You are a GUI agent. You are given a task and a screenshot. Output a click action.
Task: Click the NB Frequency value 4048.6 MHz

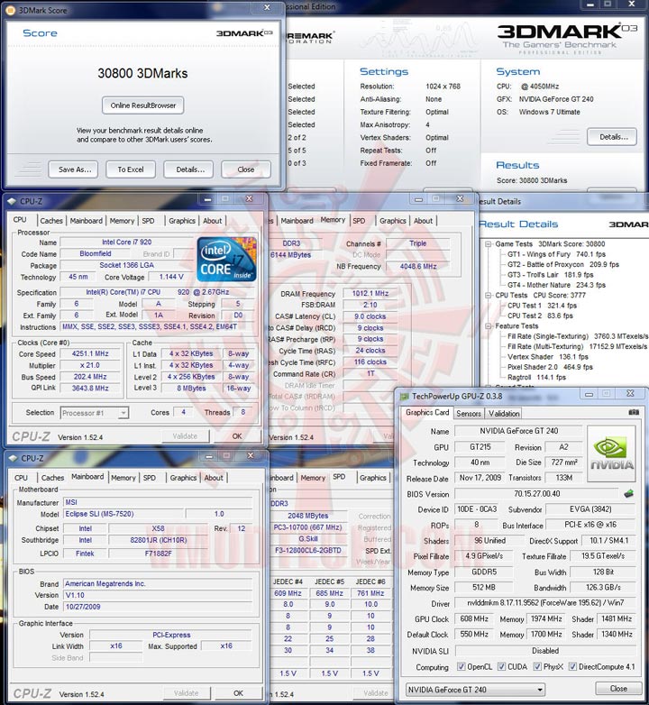point(418,266)
